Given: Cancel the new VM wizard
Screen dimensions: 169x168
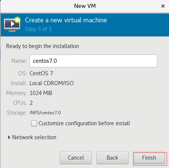Looking at the screenshot, I should point(76,158).
